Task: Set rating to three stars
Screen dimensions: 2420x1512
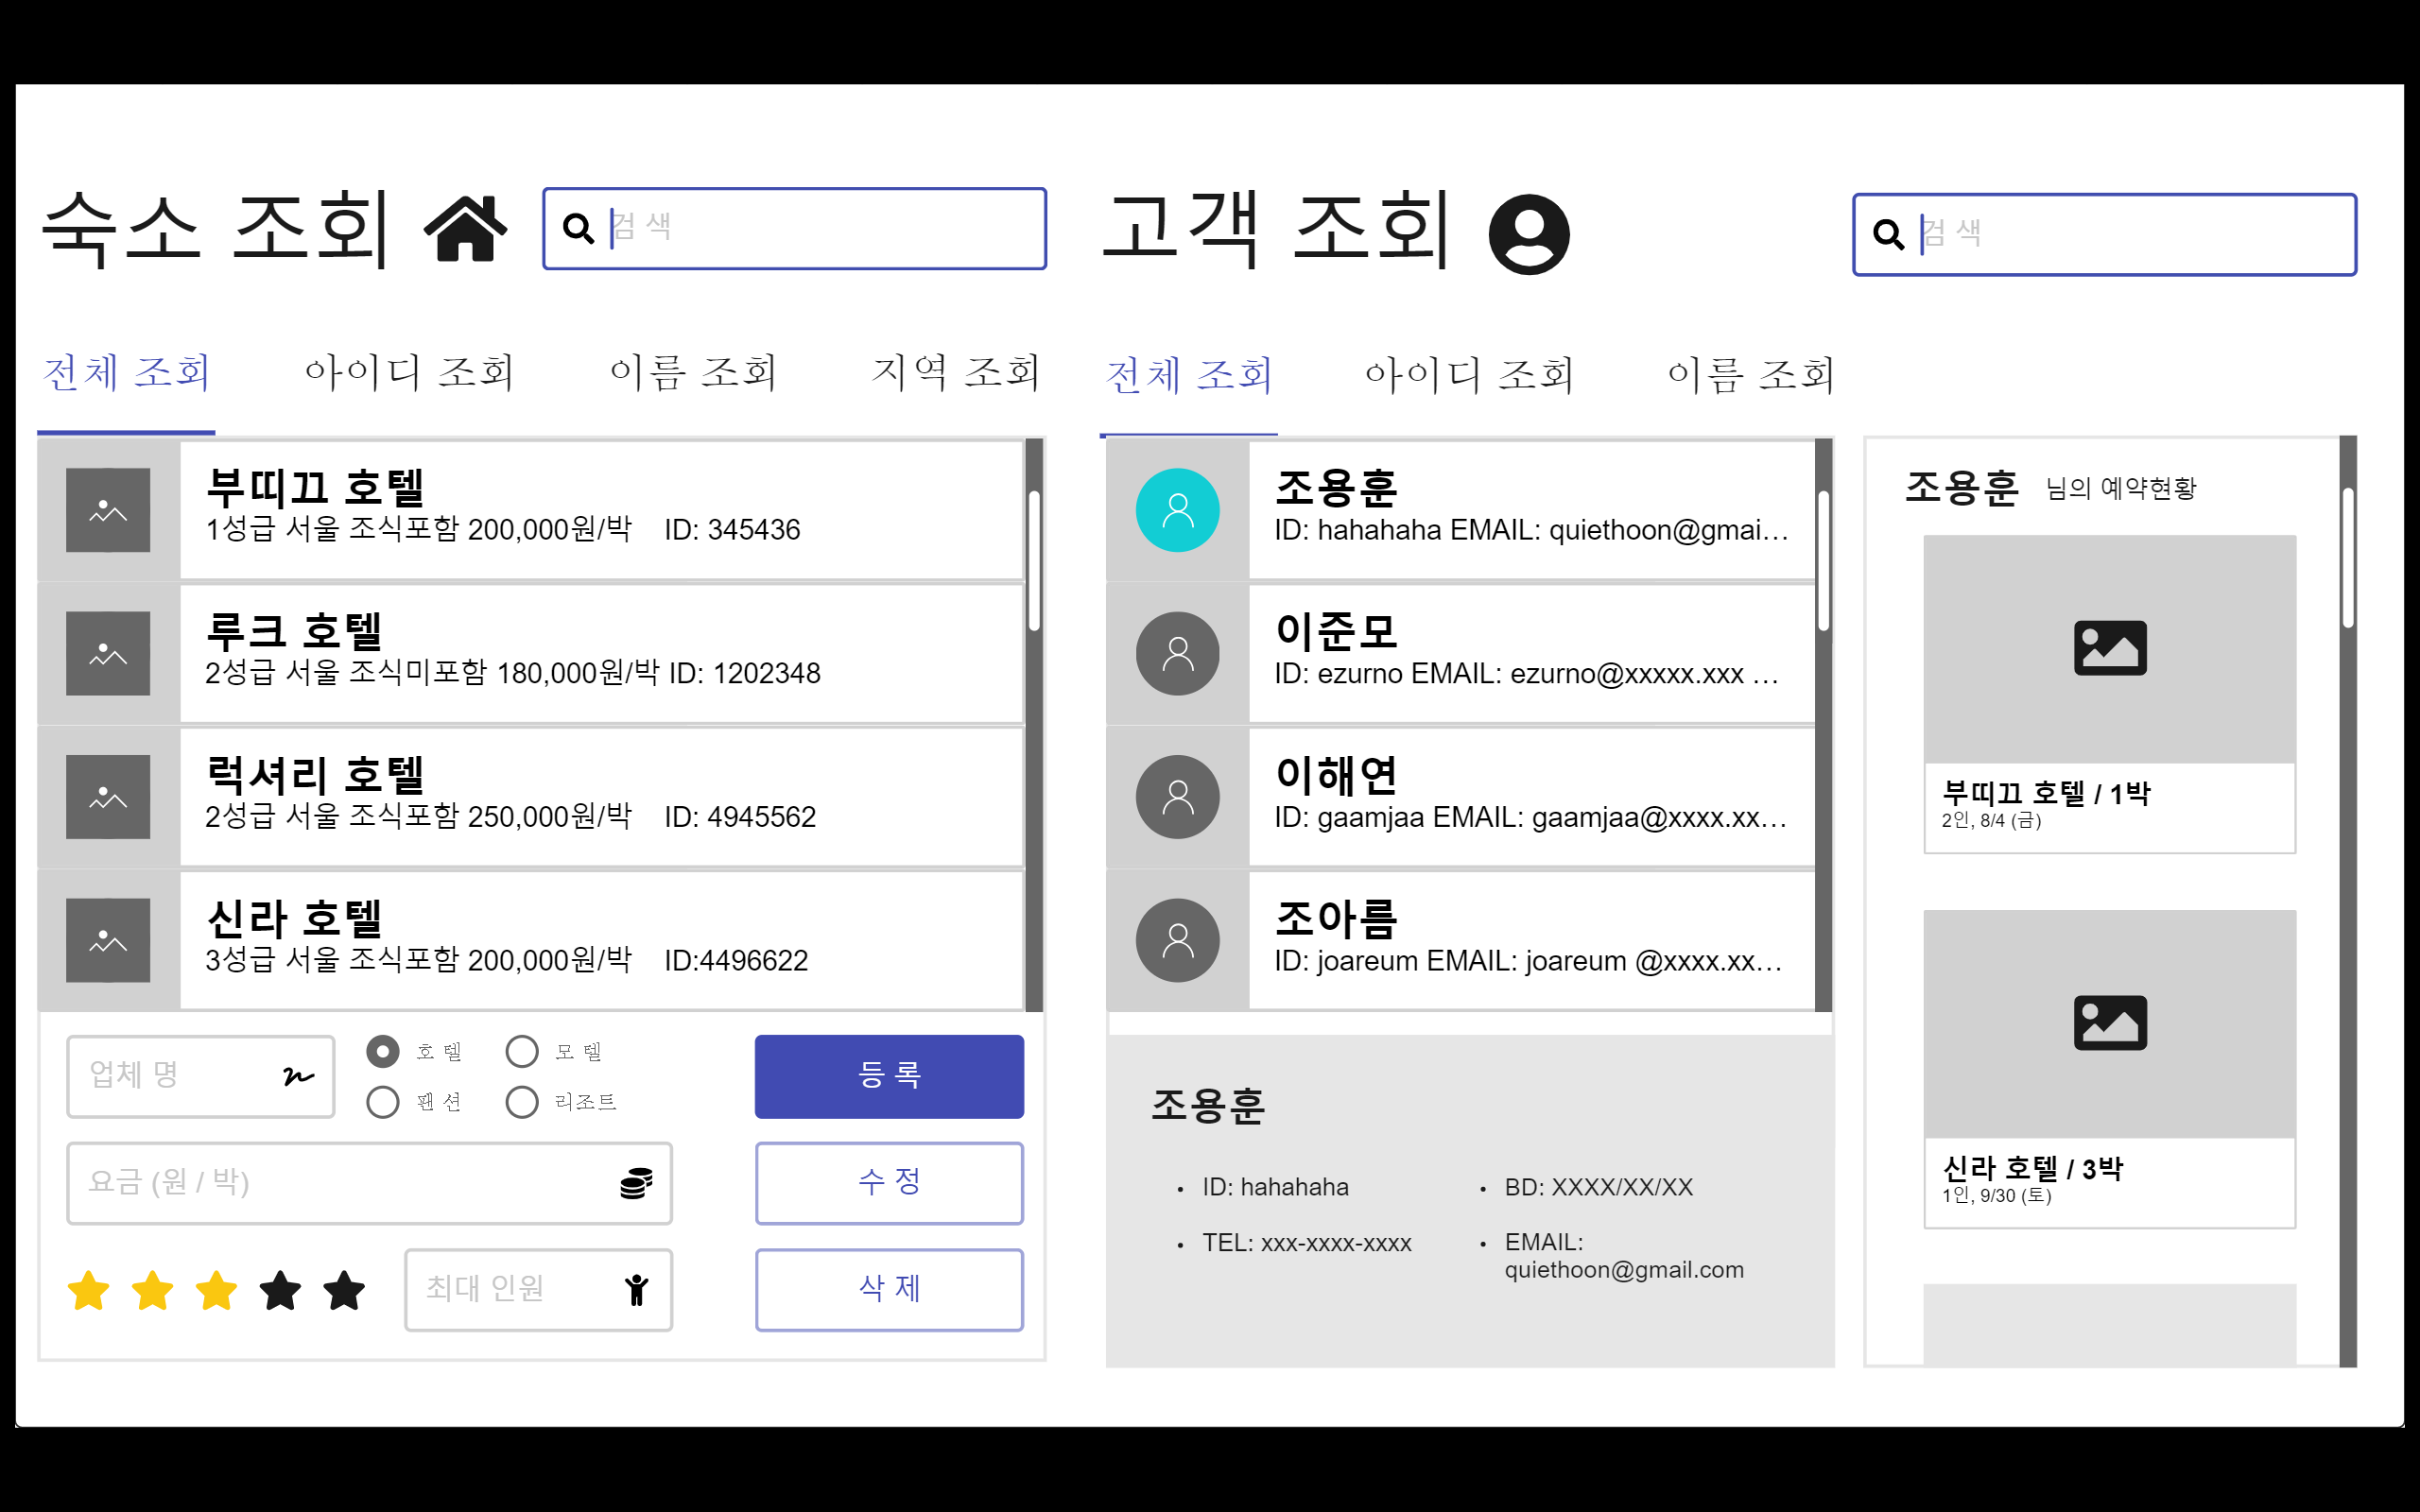Action: (217, 1290)
